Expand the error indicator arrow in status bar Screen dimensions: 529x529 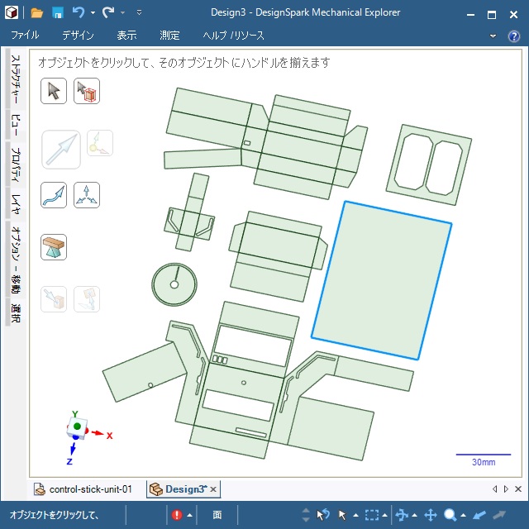(189, 515)
